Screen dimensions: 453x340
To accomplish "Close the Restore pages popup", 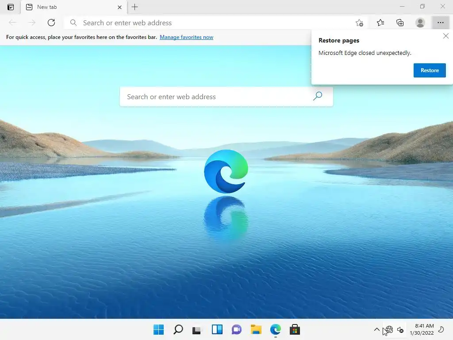I will pyautogui.click(x=446, y=36).
